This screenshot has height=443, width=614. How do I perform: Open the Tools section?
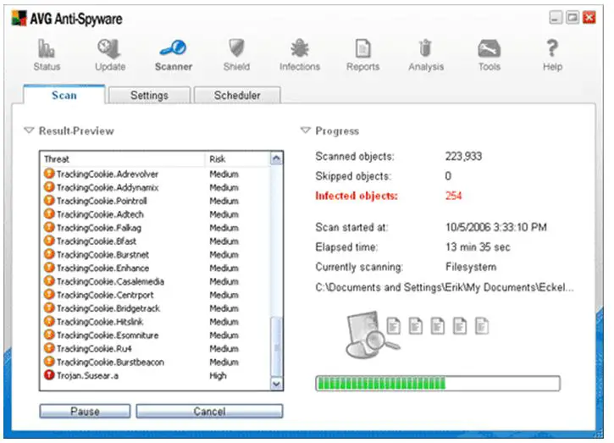[490, 55]
